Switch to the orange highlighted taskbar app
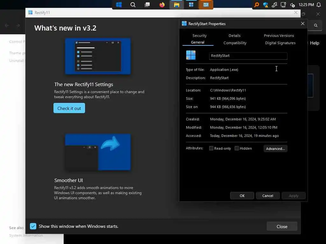This screenshot has height=244, width=326. point(206,5)
